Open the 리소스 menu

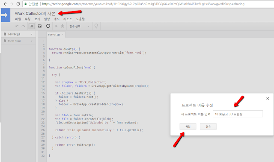coord(68,19)
